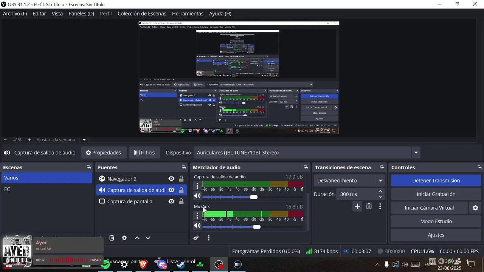Open Filtros for the selected source
The height and width of the screenshot is (272, 484).
(x=144, y=153)
